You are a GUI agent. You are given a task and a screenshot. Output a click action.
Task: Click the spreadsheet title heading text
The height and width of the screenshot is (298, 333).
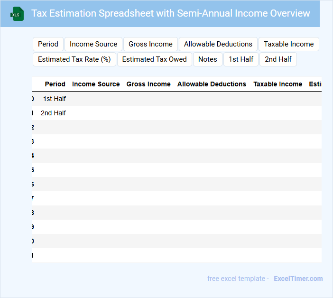tap(171, 13)
